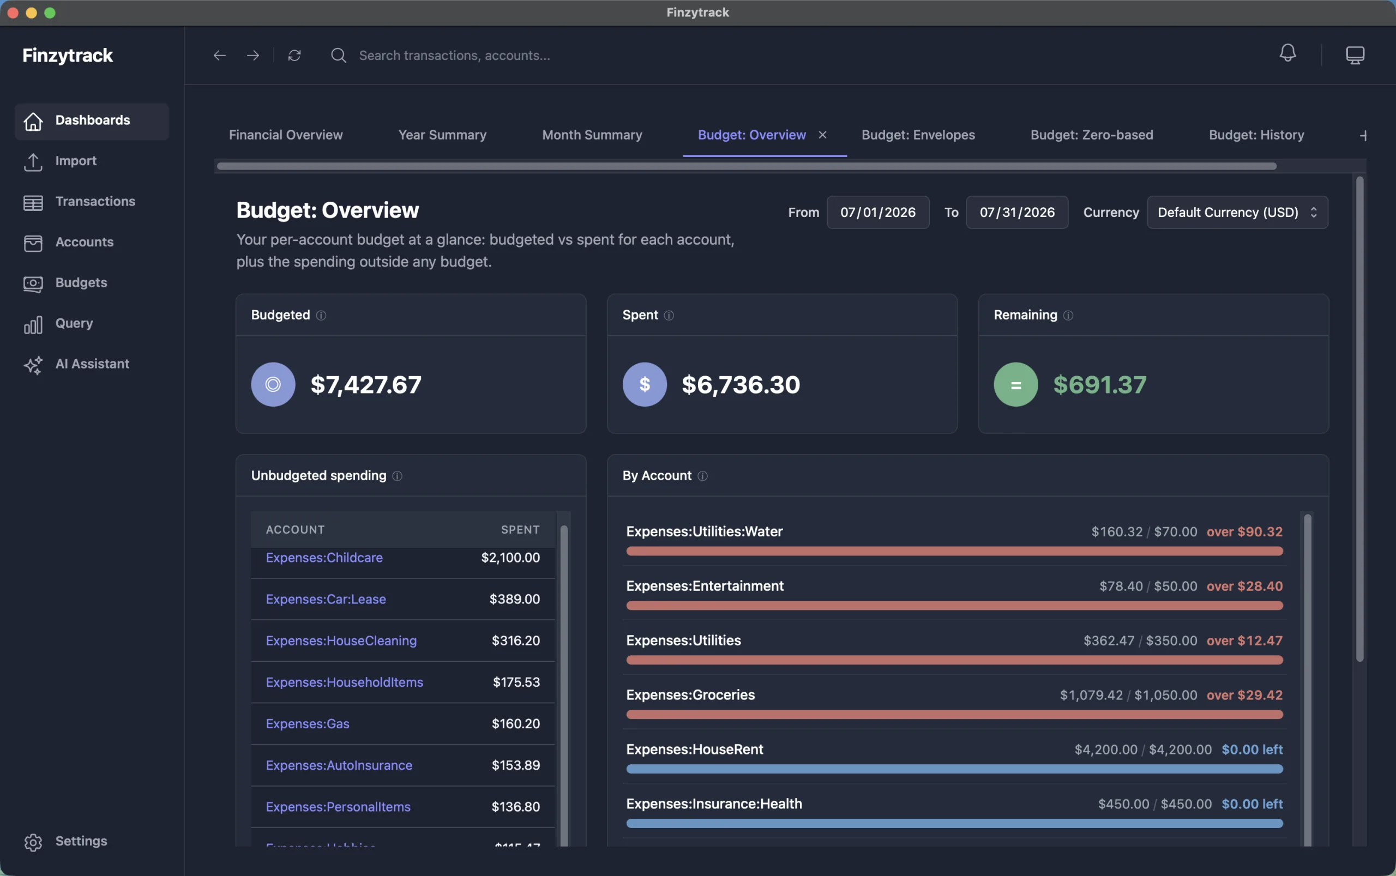Viewport: 1396px width, 876px height.
Task: Click the Accounts wallet icon
Action: tap(33, 243)
